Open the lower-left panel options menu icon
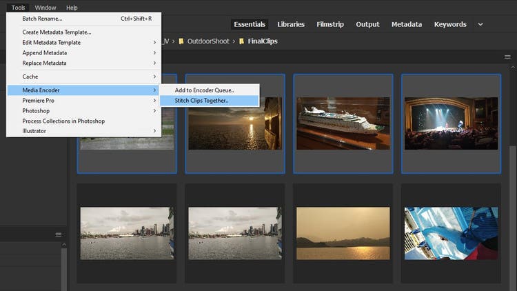This screenshot has height=291, width=517. (59, 234)
